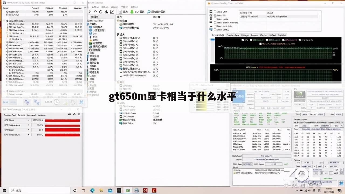This screenshot has width=345, height=194.
Task: Click HWiNFO sensors clock reset icon
Action: pyautogui.click(x=56, y=102)
